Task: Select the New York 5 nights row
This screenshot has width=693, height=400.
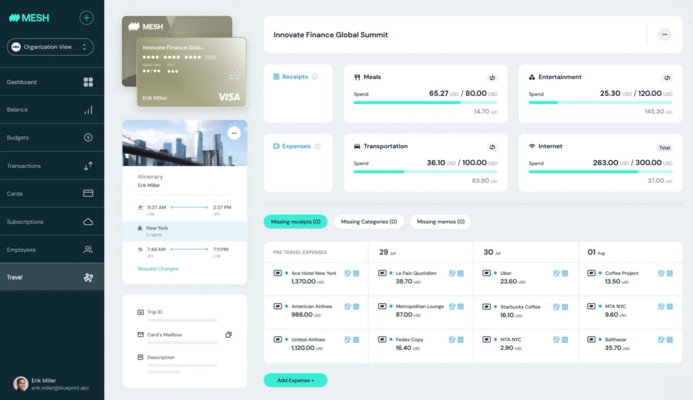Action: point(185,231)
